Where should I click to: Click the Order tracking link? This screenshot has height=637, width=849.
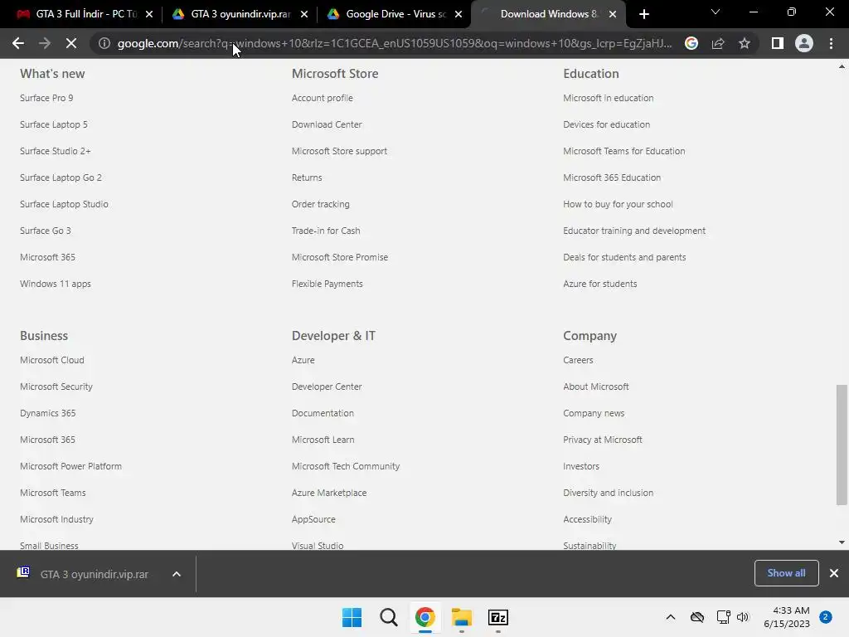click(x=321, y=204)
